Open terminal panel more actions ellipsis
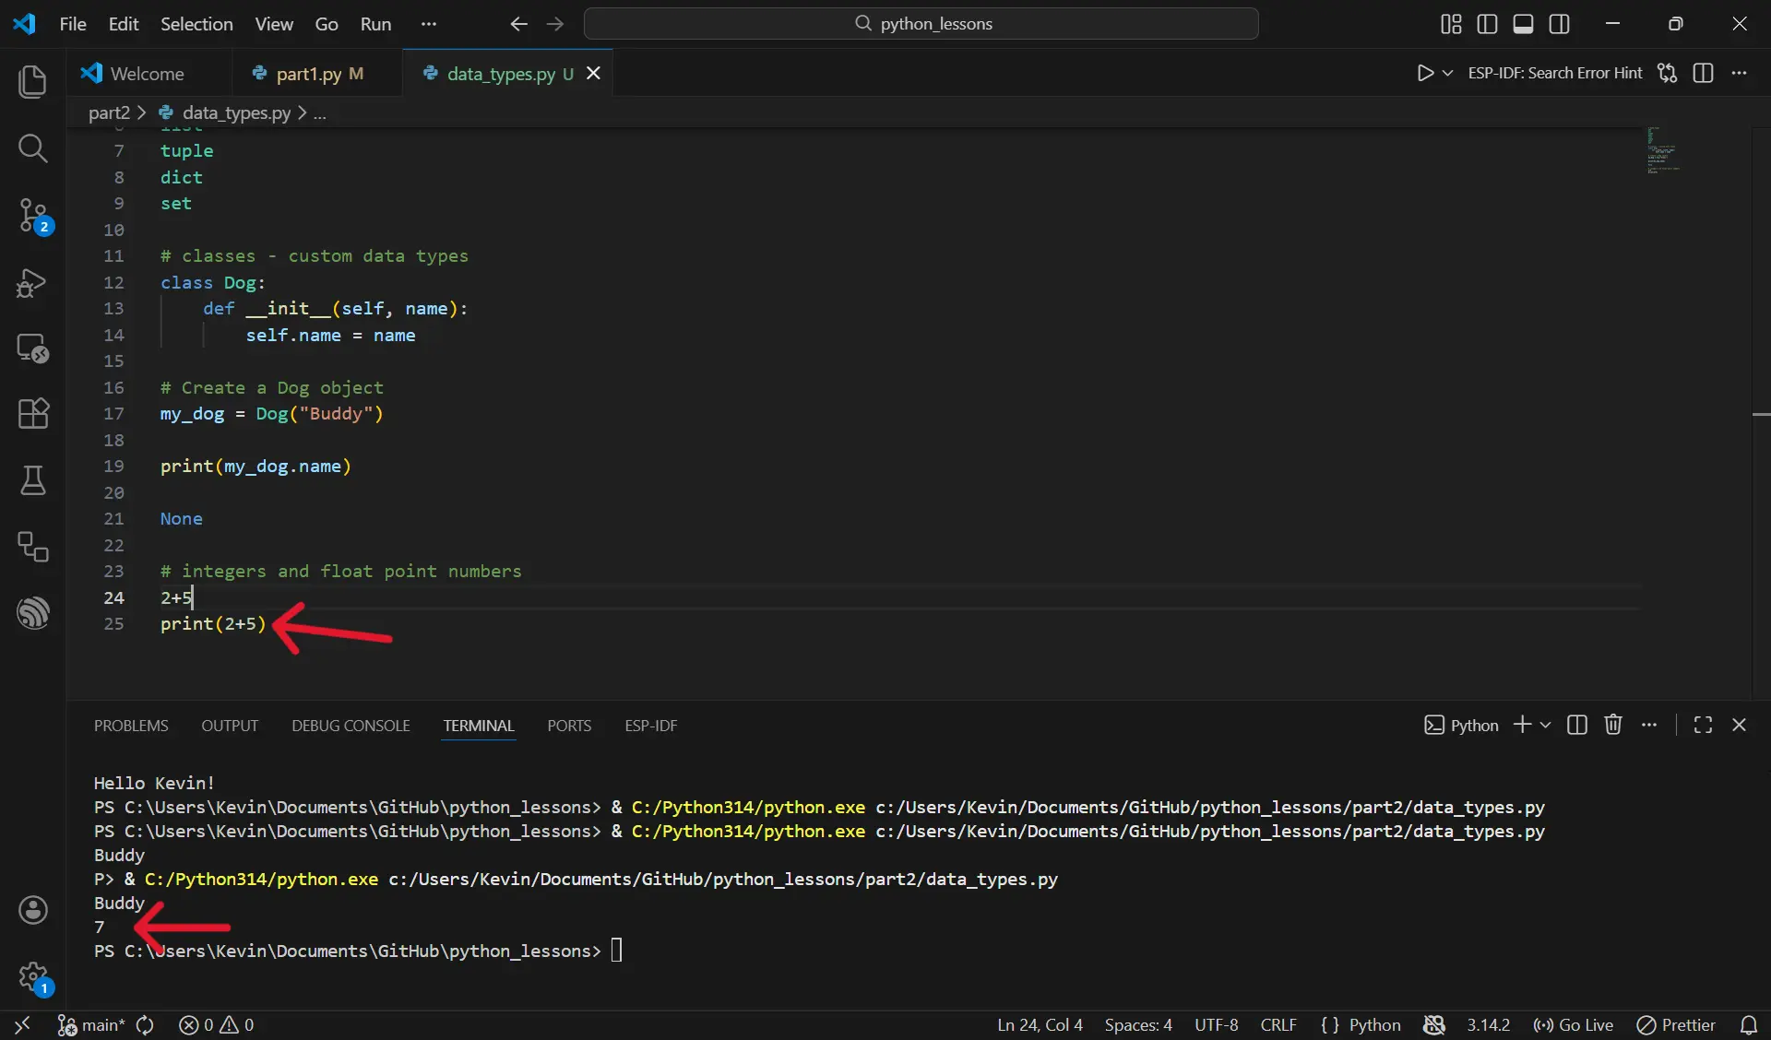 point(1649,725)
